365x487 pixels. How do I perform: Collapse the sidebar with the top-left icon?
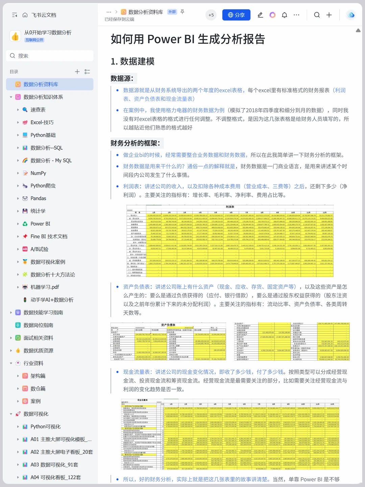[14, 15]
